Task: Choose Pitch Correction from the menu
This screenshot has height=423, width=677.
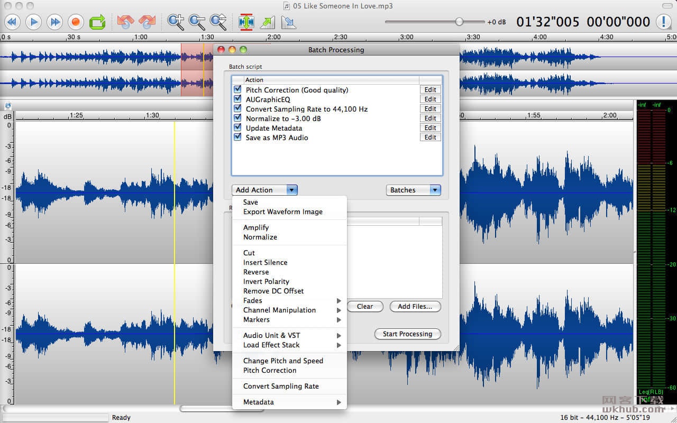Action: (x=289, y=370)
